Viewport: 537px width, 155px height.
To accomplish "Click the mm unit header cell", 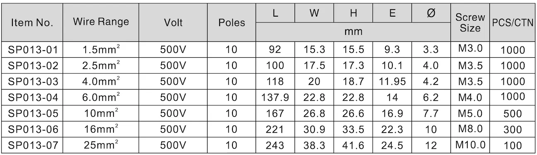I will (x=353, y=31).
